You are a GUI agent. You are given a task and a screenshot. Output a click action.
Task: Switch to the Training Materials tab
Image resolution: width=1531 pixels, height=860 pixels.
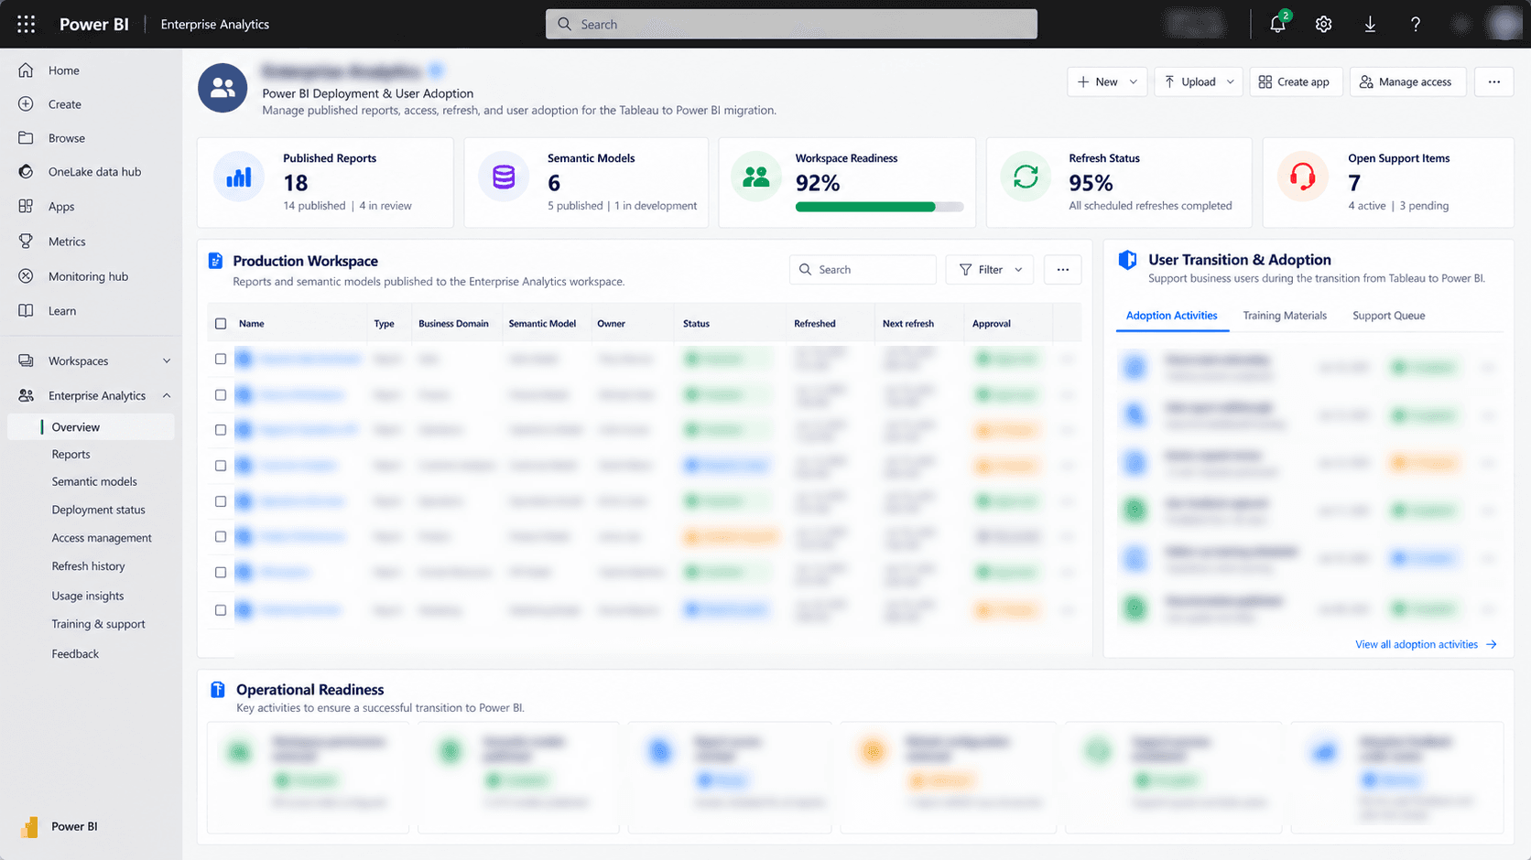1285,316
